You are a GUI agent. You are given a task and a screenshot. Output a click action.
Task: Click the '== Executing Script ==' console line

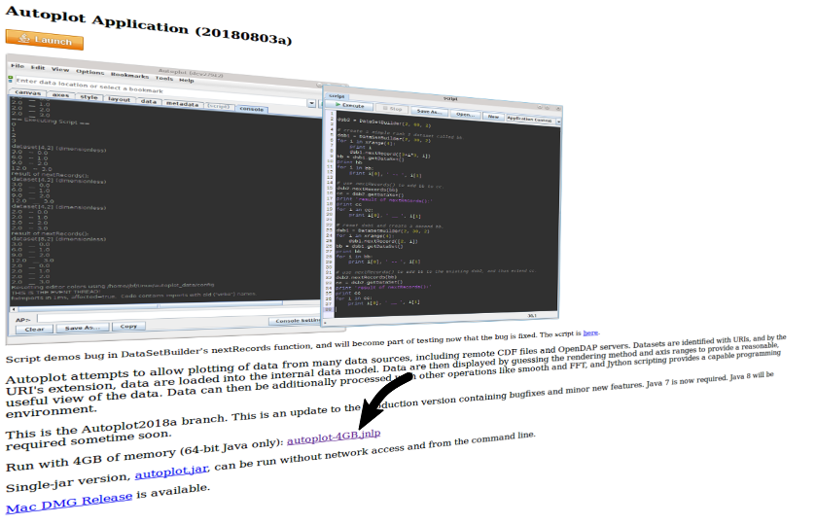click(51, 121)
